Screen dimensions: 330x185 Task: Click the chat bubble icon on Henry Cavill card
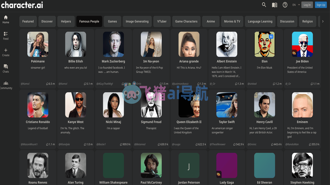(x=272, y=144)
